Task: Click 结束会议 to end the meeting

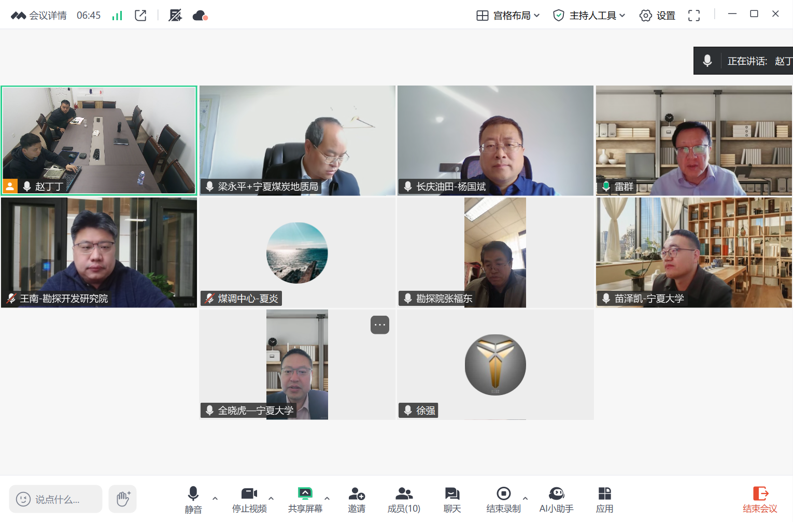Action: pyautogui.click(x=760, y=499)
